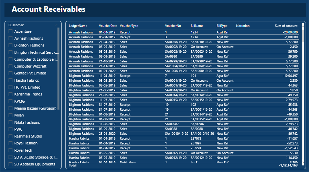Viewport: 309px width, 172px height.
Task: Click the SA/00987 voucher number cell
Action: (172, 124)
